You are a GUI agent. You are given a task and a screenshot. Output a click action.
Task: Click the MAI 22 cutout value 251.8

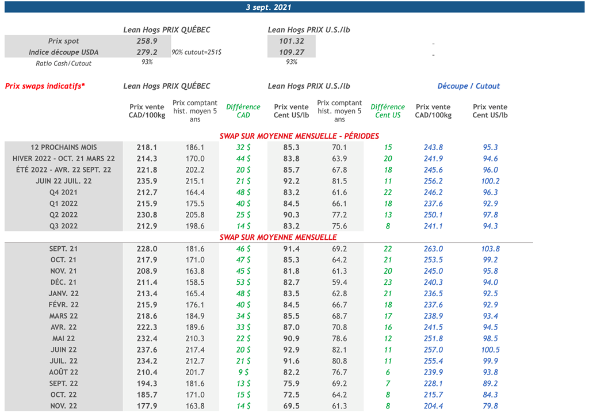pyautogui.click(x=433, y=339)
